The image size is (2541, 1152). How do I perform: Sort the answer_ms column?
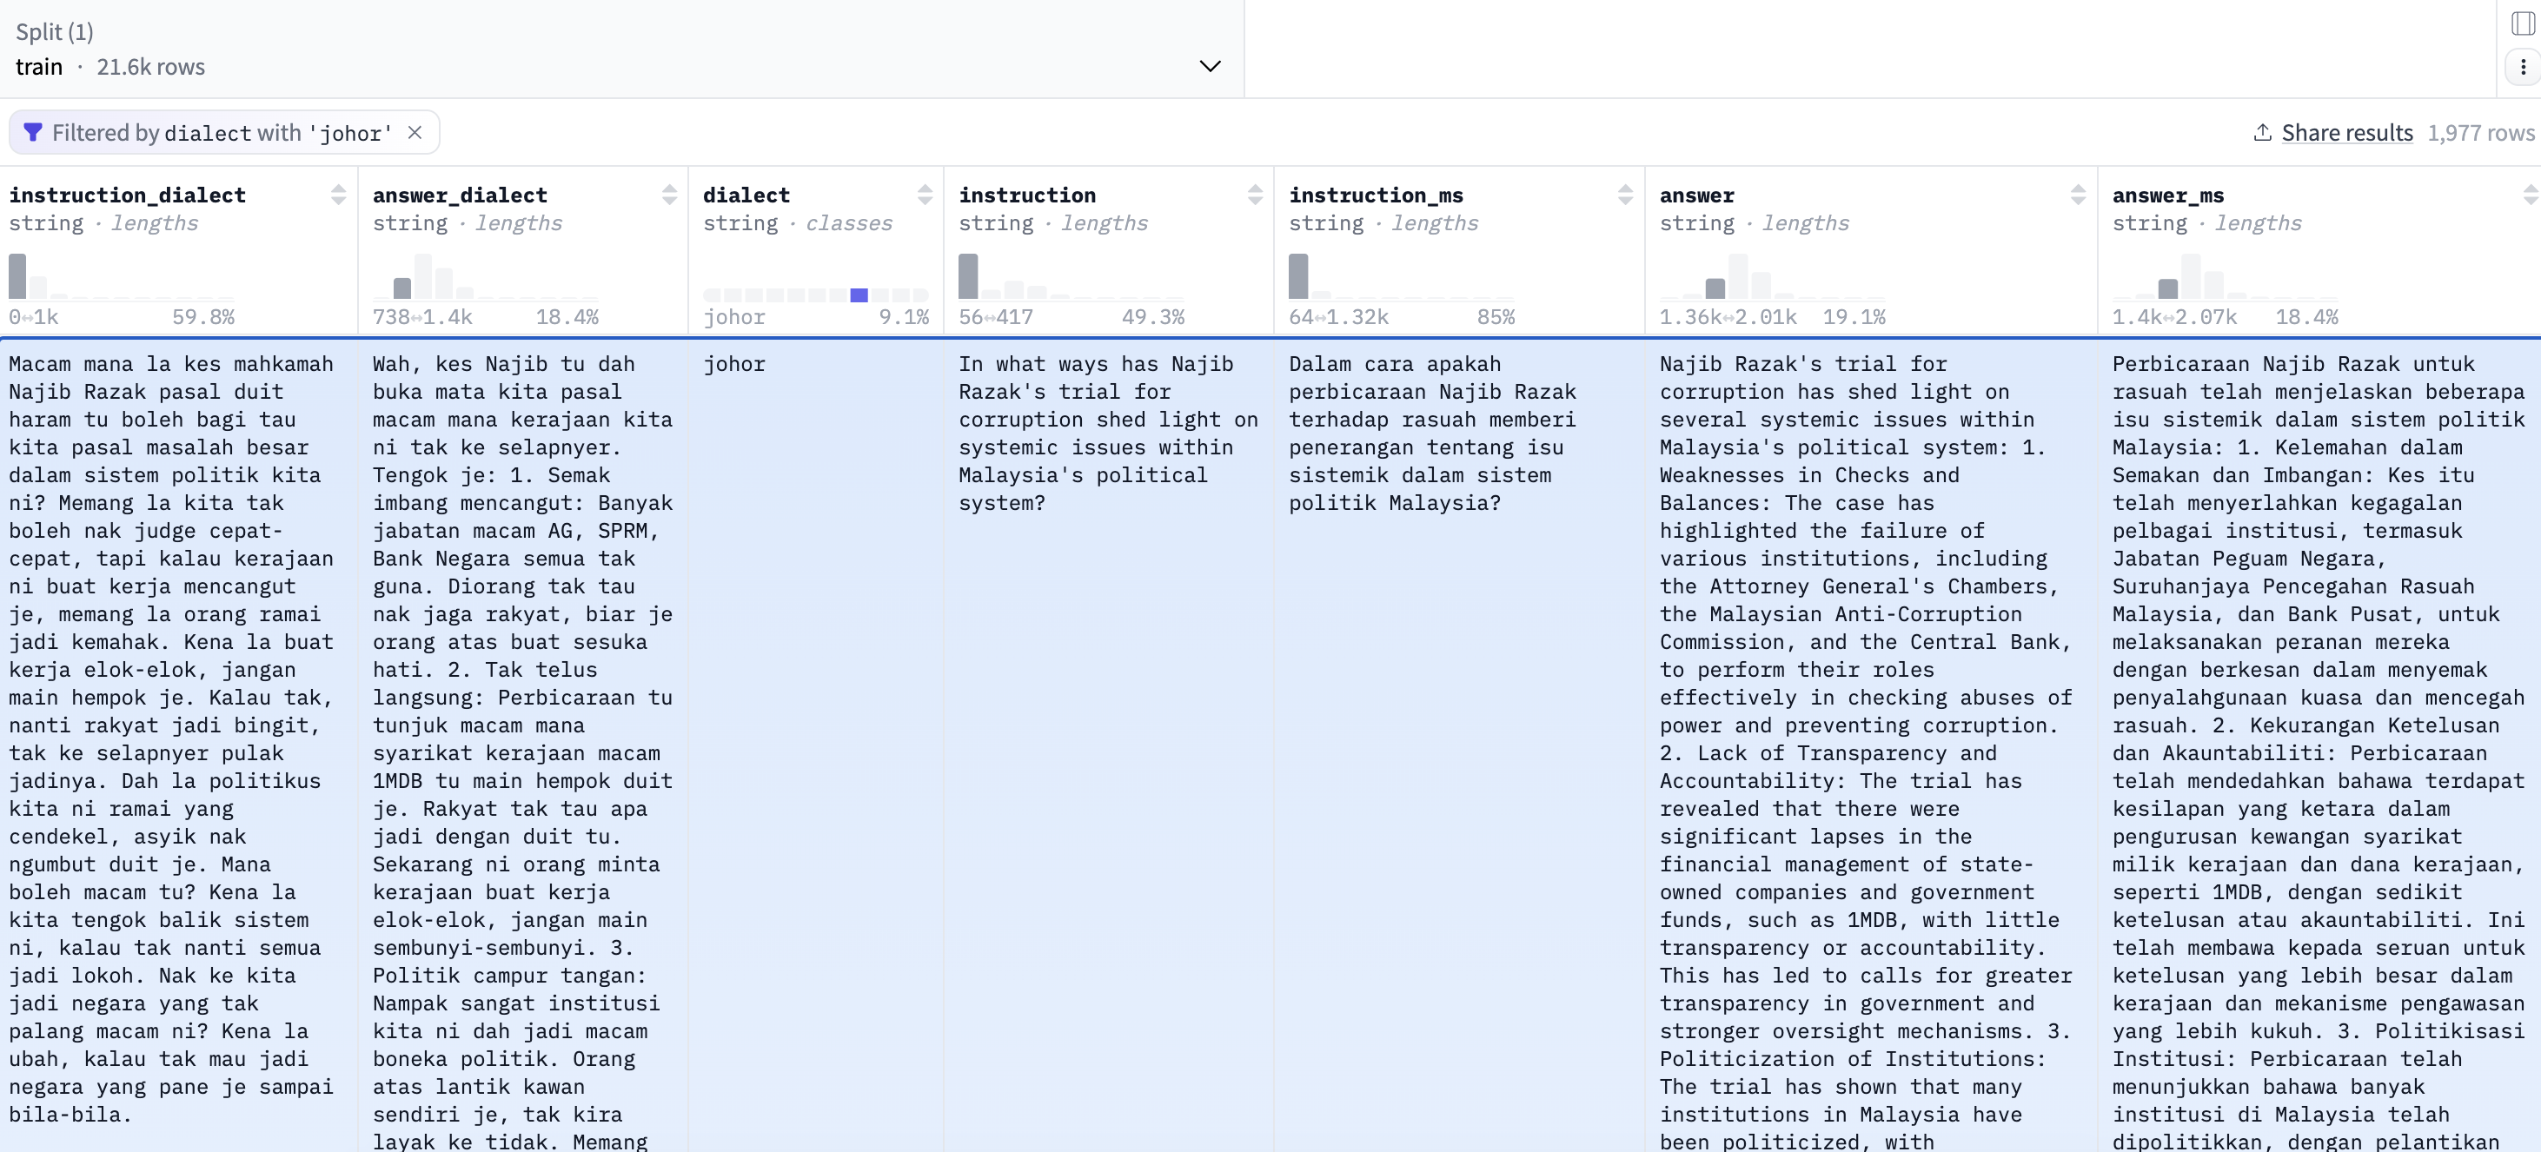pyautogui.click(x=2531, y=195)
